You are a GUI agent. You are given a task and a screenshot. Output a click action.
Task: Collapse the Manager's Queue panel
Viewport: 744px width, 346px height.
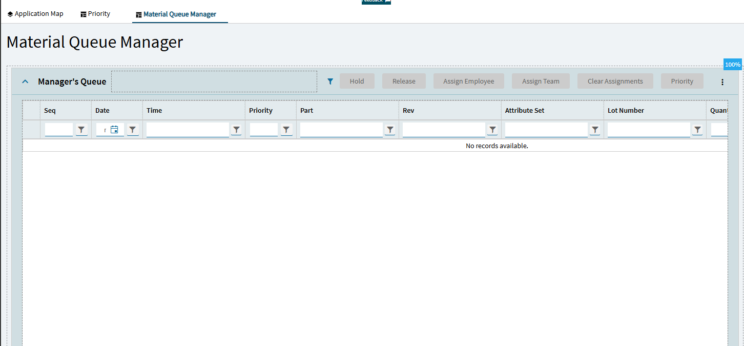click(x=25, y=82)
